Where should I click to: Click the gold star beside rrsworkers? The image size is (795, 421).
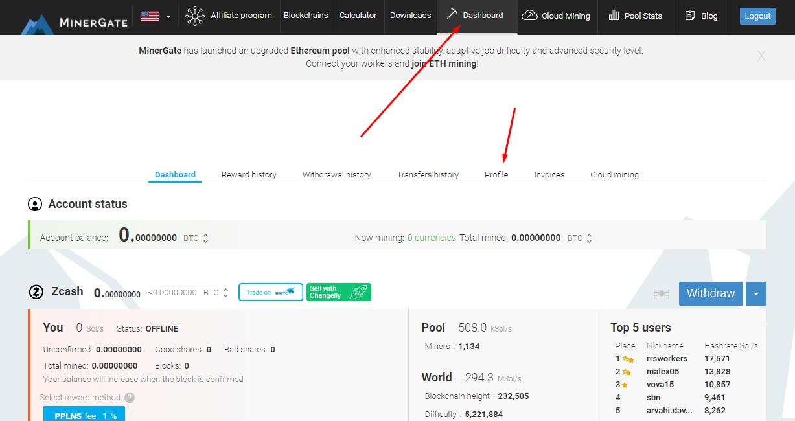click(x=628, y=359)
